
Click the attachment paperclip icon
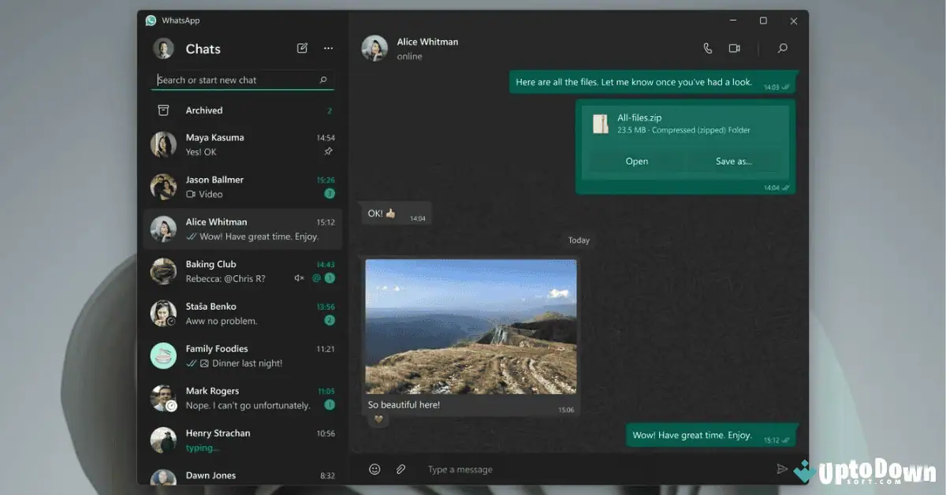[400, 468]
